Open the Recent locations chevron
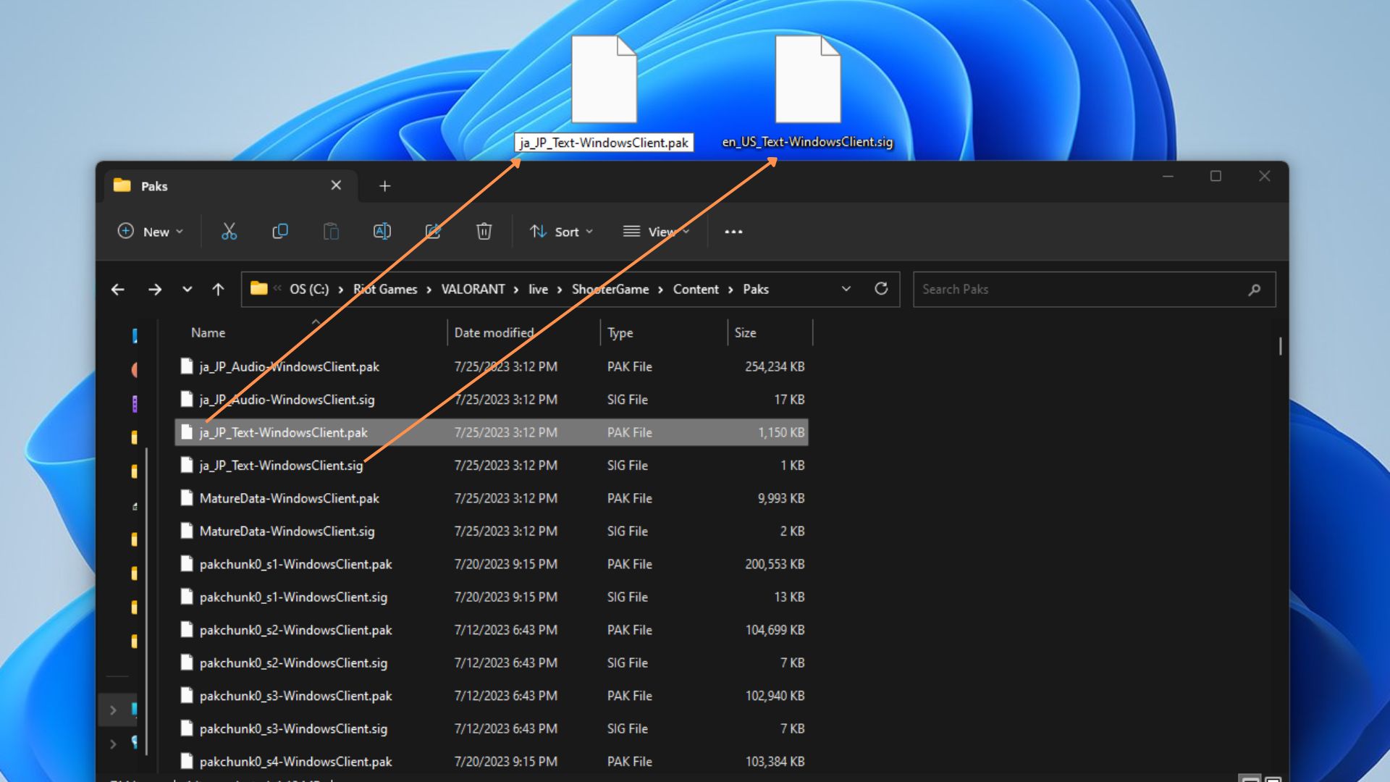Screen dimensions: 1390x782 point(187,290)
